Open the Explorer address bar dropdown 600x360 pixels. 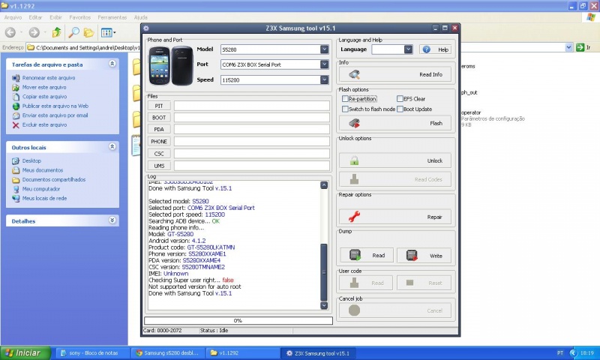coord(568,47)
